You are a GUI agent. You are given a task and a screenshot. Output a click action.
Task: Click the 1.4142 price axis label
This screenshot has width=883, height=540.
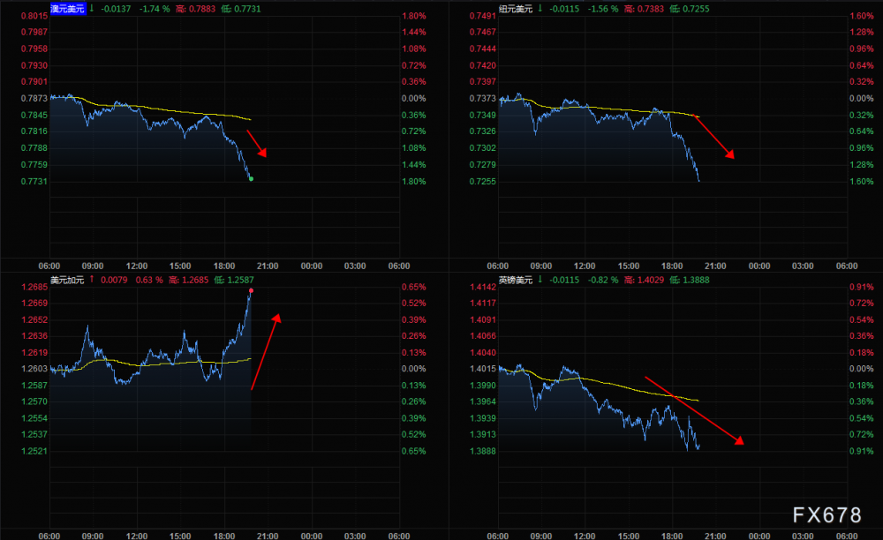[x=483, y=287]
